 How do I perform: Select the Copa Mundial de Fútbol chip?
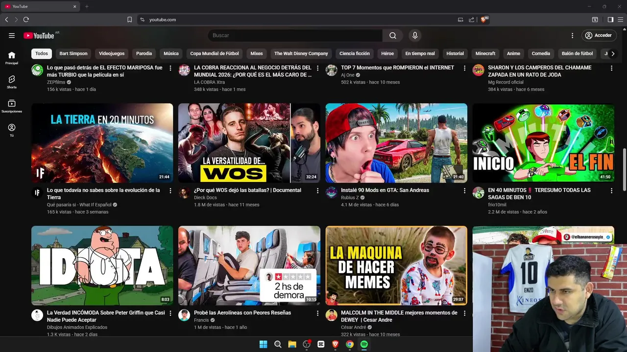[215, 54]
